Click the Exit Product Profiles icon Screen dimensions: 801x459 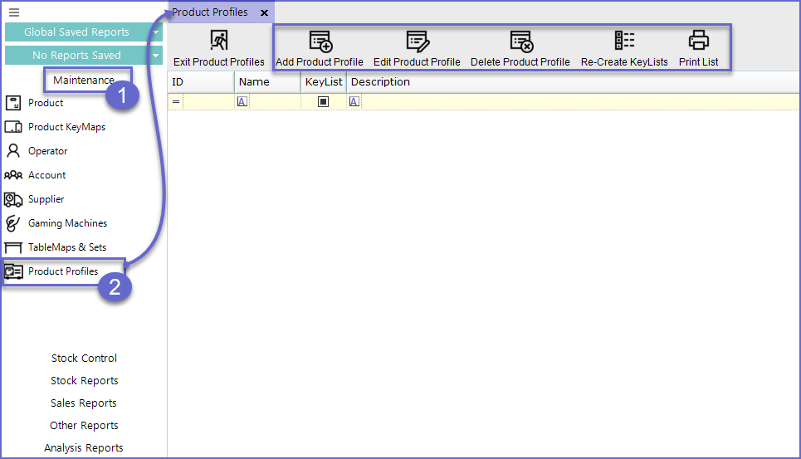point(218,42)
